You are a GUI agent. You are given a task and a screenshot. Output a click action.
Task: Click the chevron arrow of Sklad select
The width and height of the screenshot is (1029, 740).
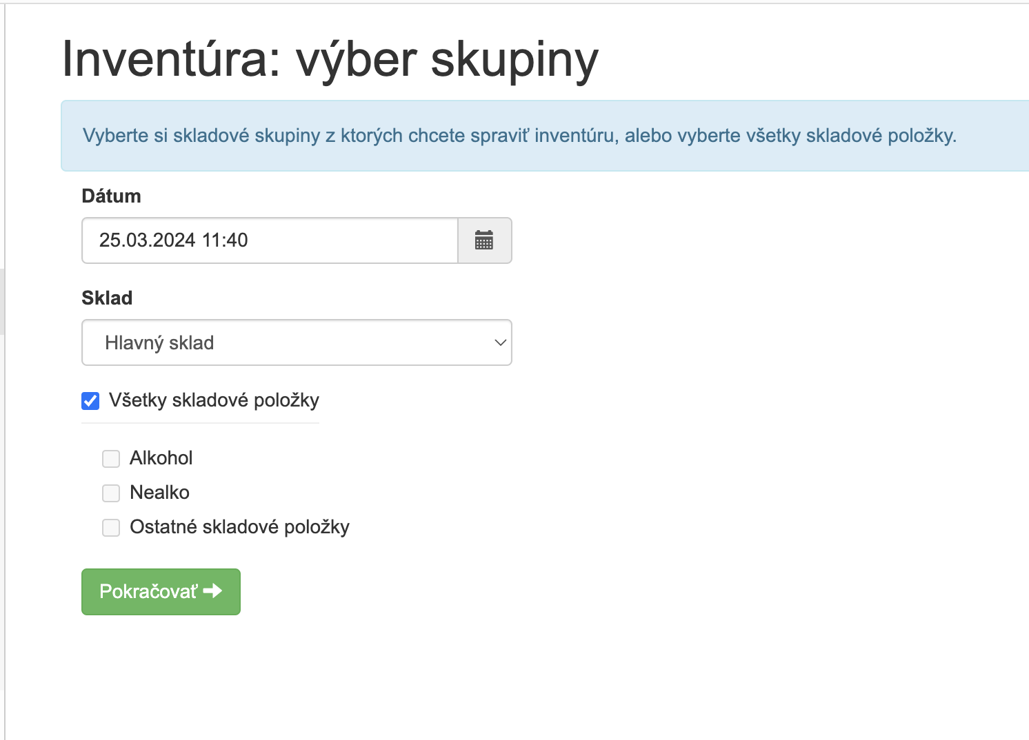(x=501, y=342)
